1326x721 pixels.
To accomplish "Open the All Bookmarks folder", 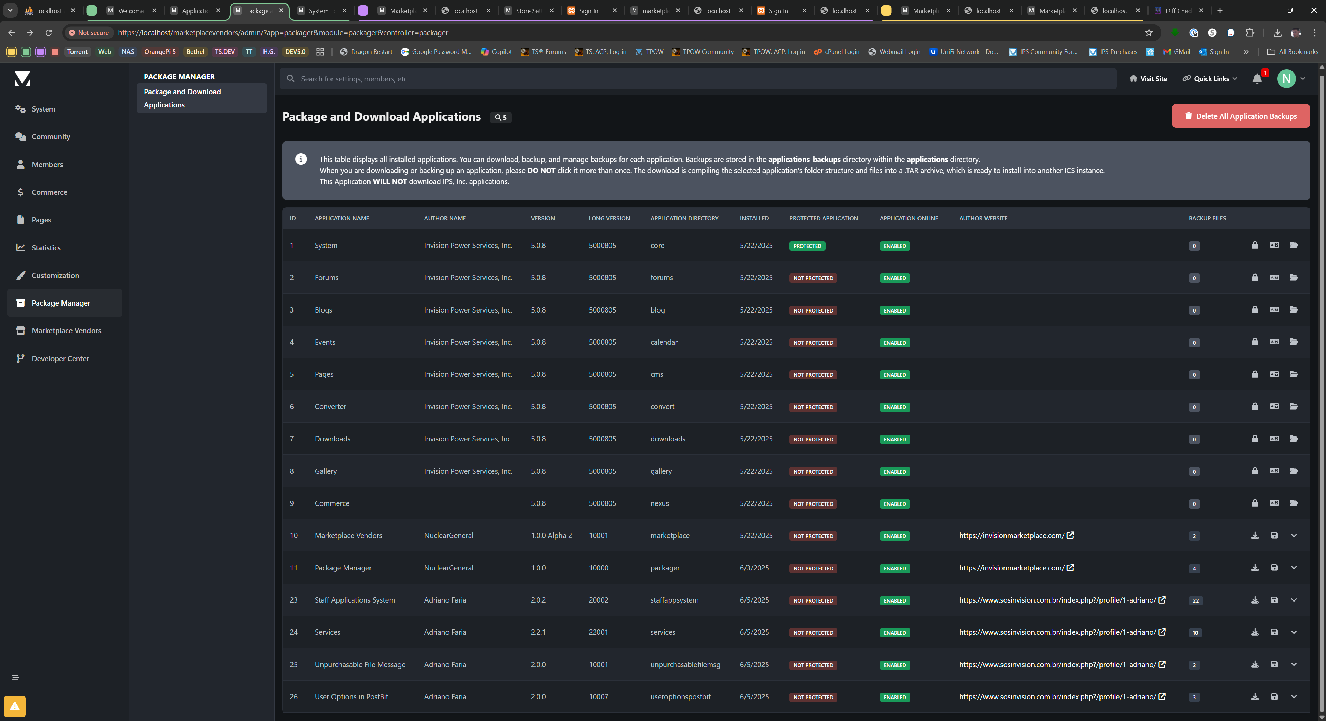I will tap(1292, 51).
